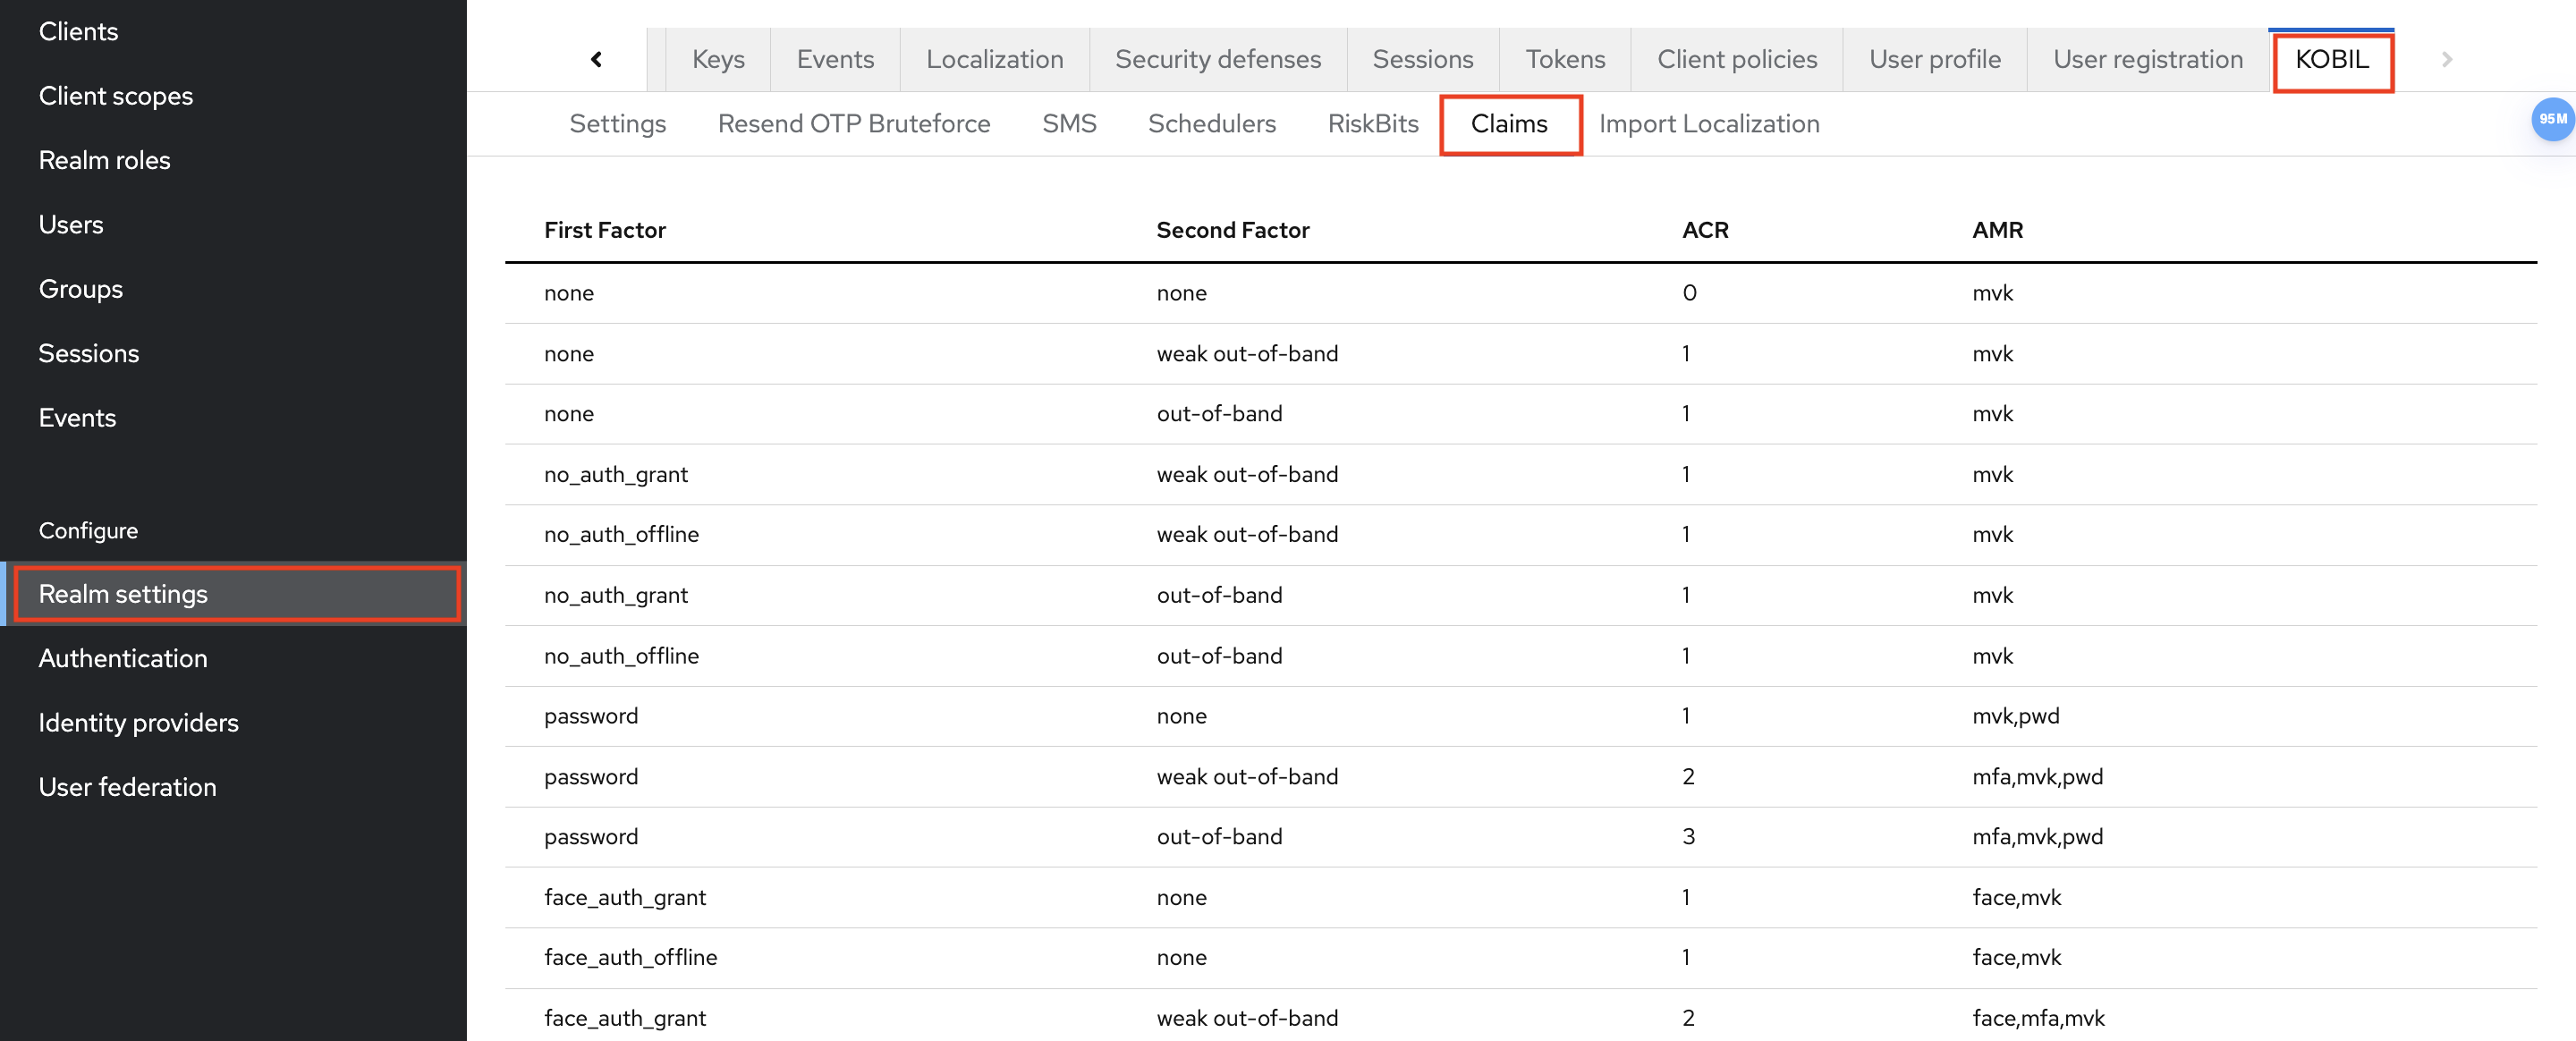This screenshot has width=2576, height=1041.
Task: Open the Tokens tab
Action: click(x=1565, y=60)
